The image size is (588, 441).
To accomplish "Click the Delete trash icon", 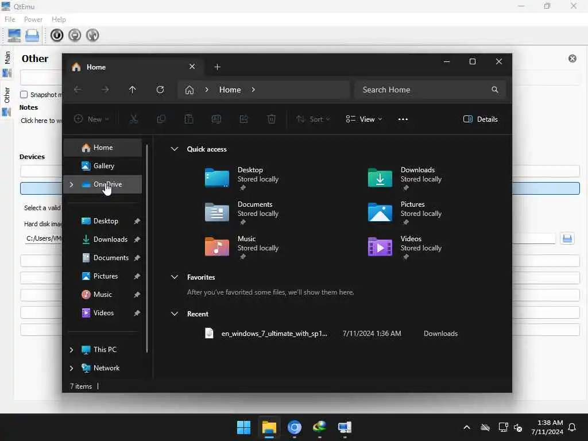I will click(272, 119).
